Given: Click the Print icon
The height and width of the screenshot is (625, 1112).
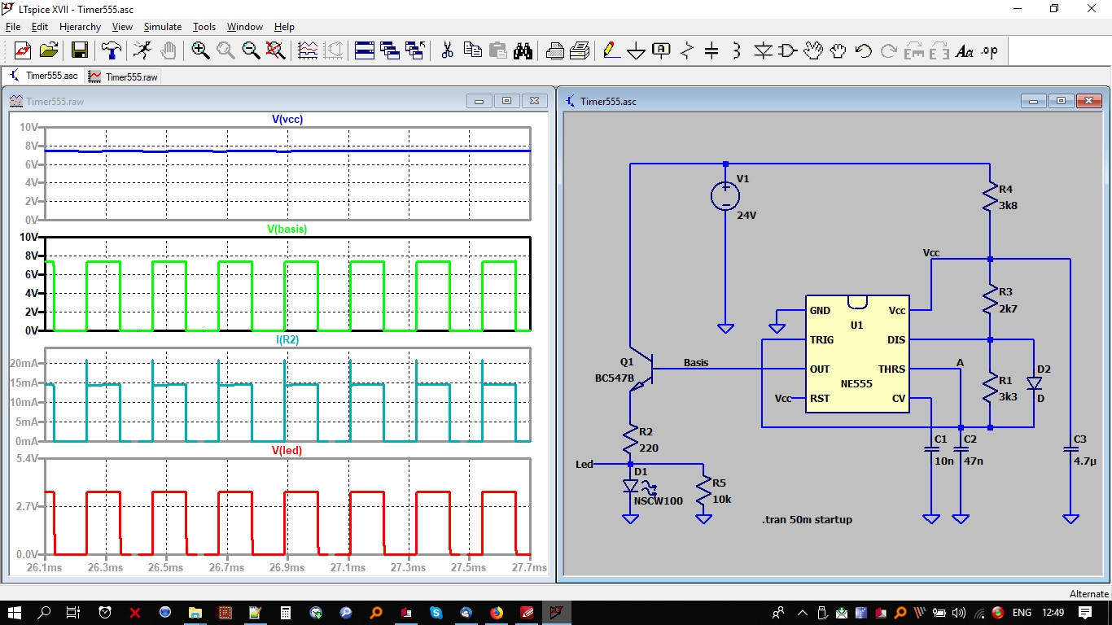Looking at the screenshot, I should point(554,50).
